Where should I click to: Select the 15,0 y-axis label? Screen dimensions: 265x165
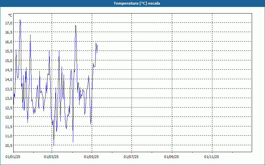click(9, 61)
